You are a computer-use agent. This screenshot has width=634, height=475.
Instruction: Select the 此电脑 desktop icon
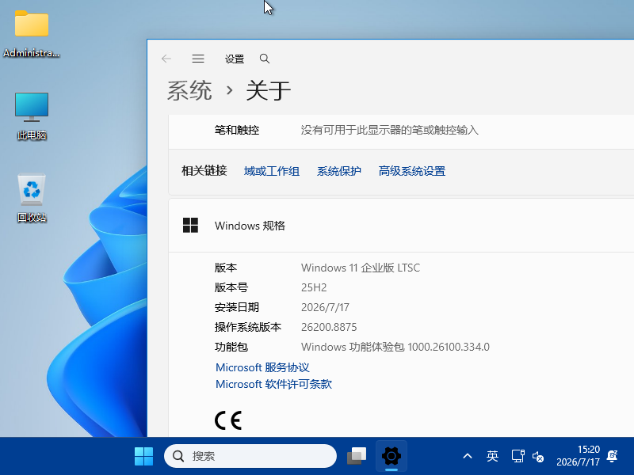tap(32, 116)
